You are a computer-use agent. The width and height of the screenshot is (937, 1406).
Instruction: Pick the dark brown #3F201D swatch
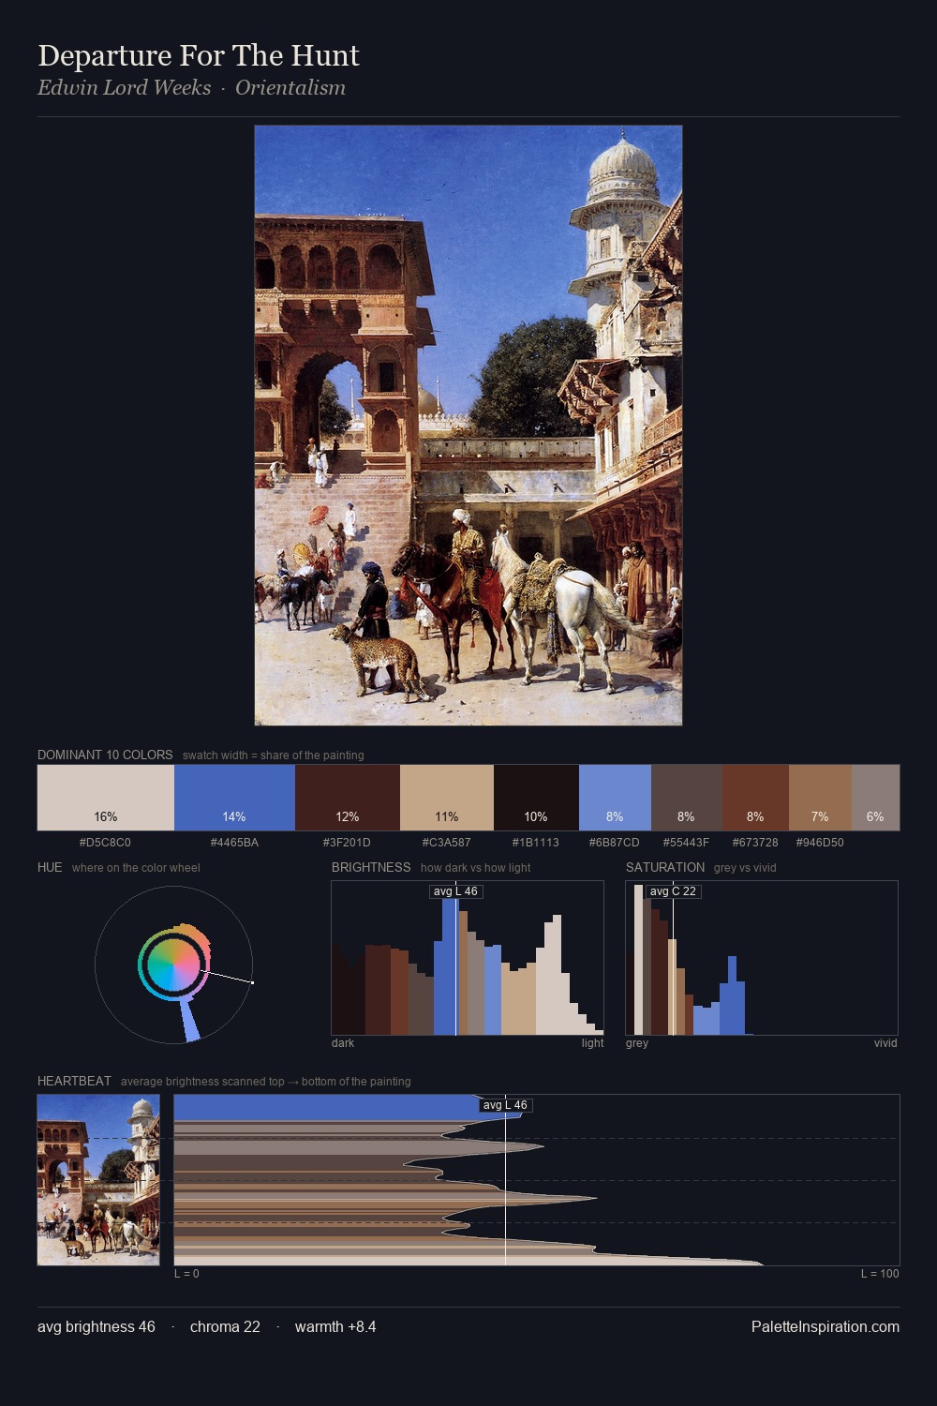coord(348,798)
